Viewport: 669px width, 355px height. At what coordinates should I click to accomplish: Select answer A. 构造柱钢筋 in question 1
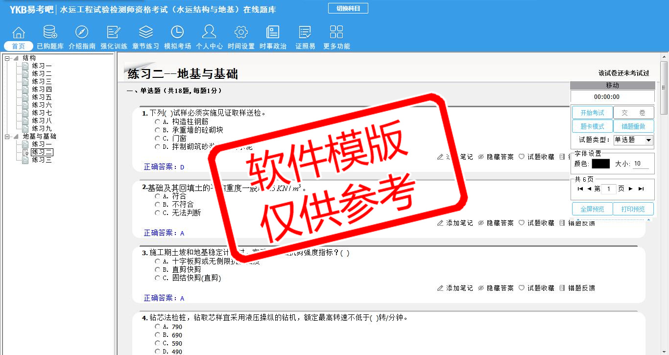point(157,121)
